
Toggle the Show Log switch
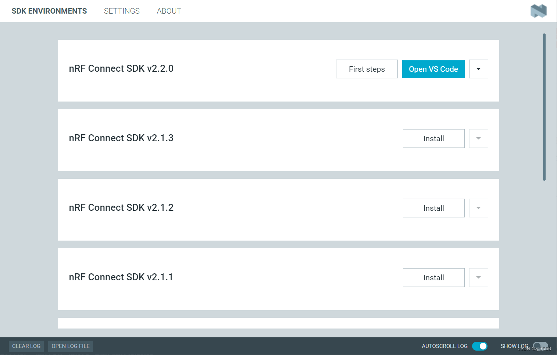click(540, 346)
